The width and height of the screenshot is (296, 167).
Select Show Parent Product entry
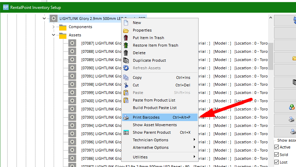pyautogui.click(x=160, y=132)
